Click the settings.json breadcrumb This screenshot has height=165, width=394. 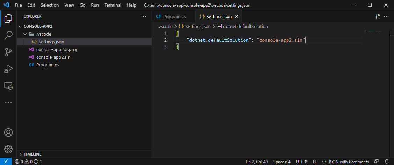tap(195, 26)
